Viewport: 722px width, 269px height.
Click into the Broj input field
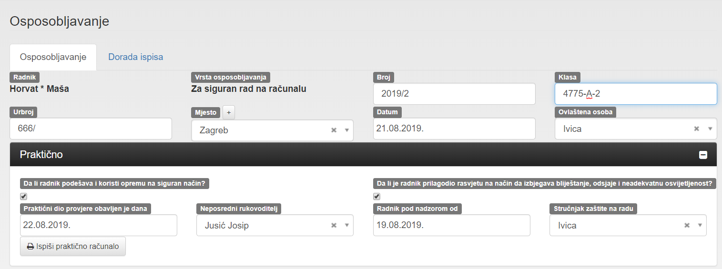point(454,94)
